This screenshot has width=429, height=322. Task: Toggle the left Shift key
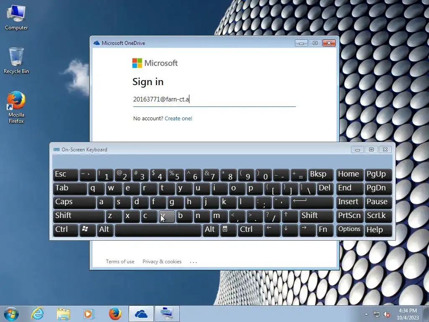tap(79, 216)
